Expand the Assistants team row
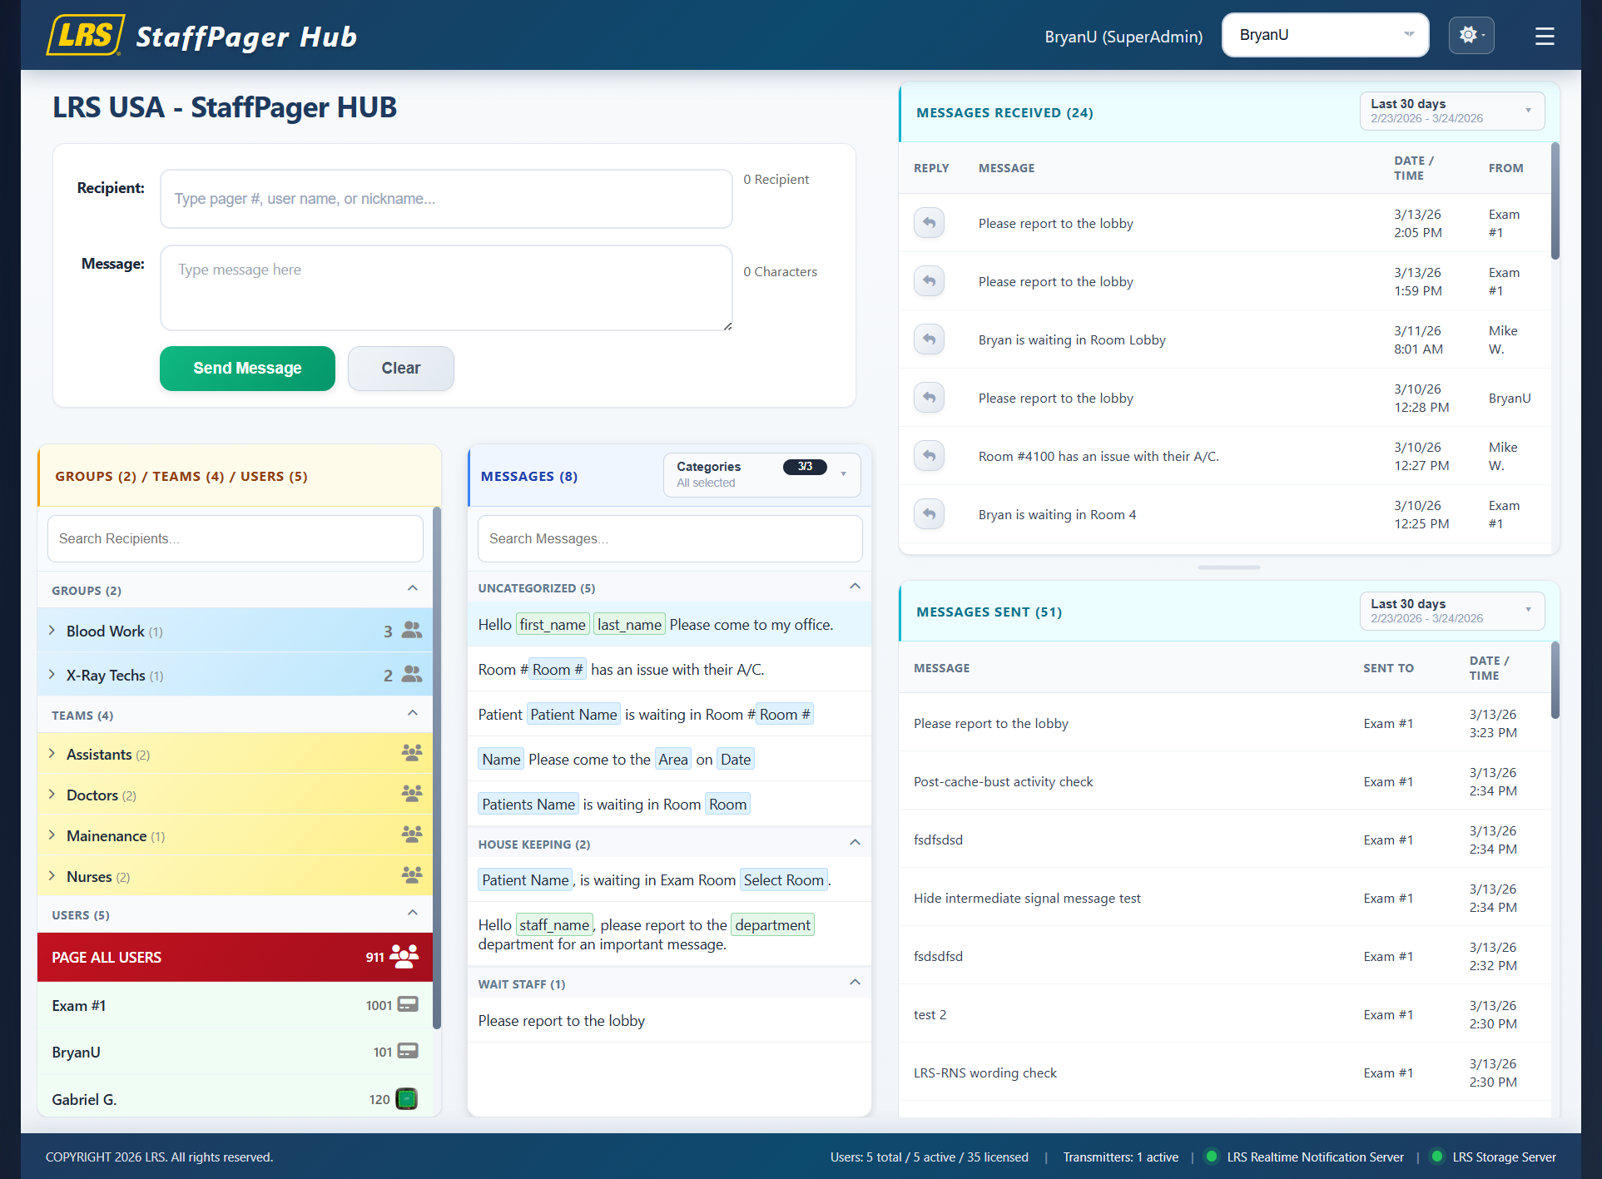The height and width of the screenshot is (1179, 1602). tap(52, 753)
